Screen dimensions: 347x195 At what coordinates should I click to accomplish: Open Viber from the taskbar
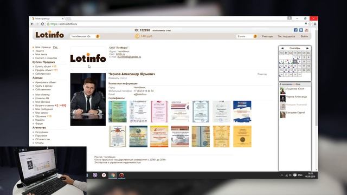95,175
